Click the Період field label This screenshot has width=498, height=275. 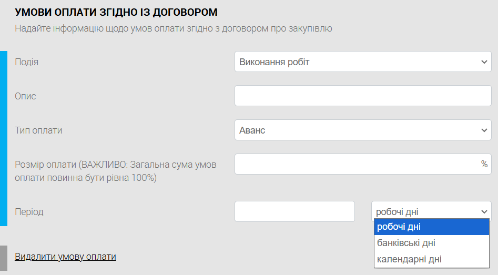29,212
